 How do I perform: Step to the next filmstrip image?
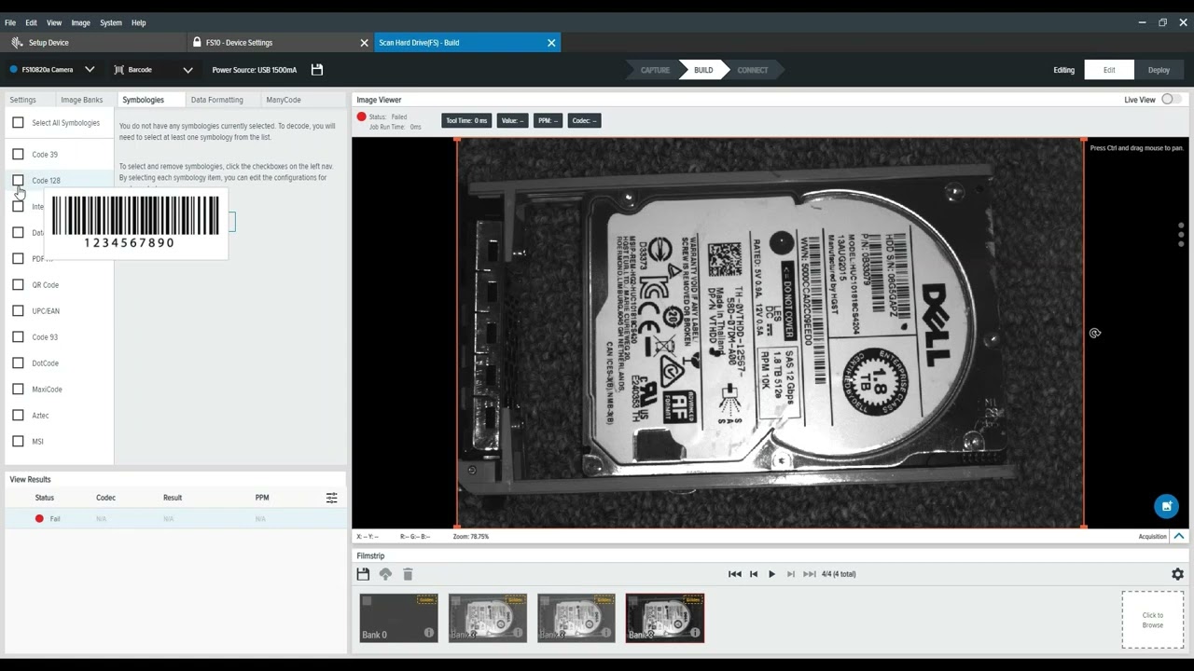(791, 574)
